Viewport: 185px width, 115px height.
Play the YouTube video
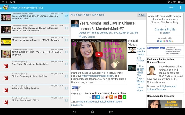click(x=99, y=54)
